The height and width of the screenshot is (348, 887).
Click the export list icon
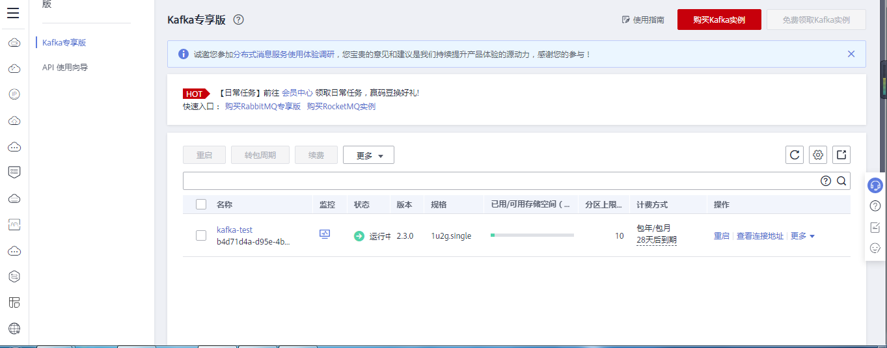pos(841,155)
